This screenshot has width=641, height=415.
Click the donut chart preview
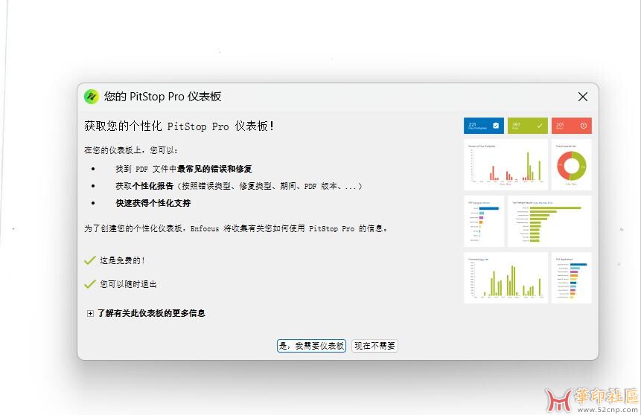pyautogui.click(x=572, y=164)
